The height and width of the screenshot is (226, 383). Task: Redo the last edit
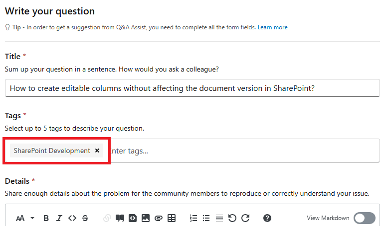[x=245, y=218]
